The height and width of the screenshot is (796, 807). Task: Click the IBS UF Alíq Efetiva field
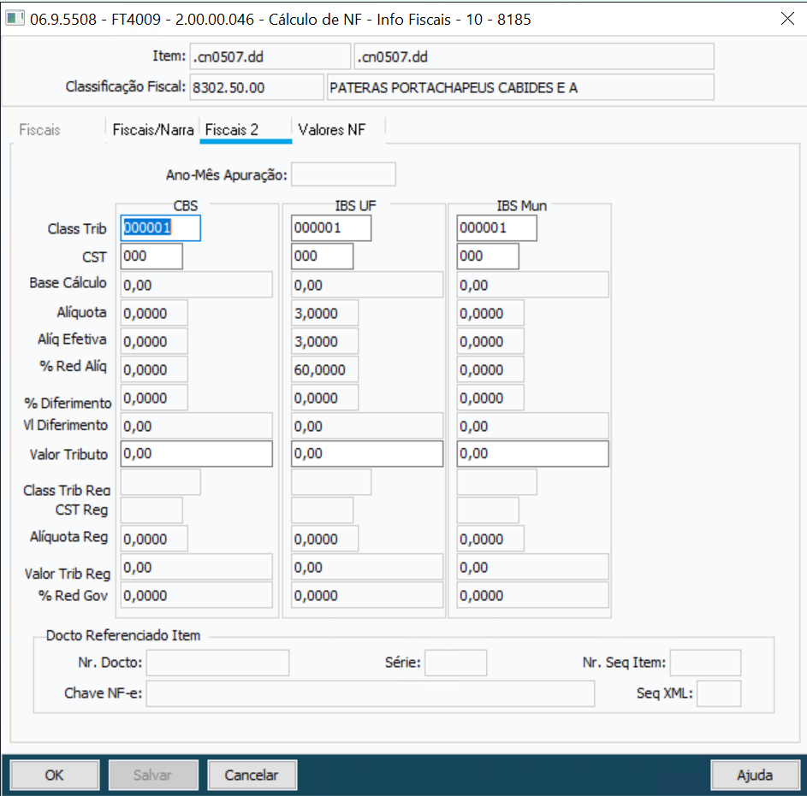(324, 341)
